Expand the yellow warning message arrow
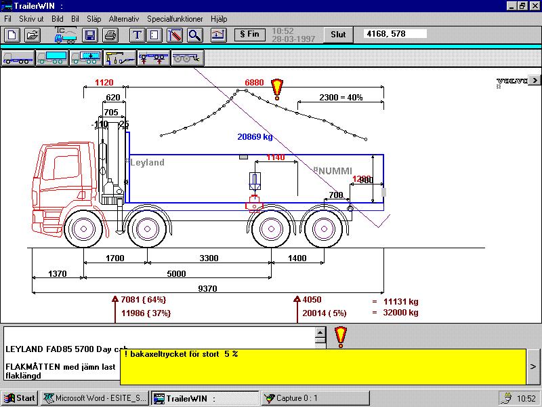The width and height of the screenshot is (542, 407). click(x=533, y=366)
